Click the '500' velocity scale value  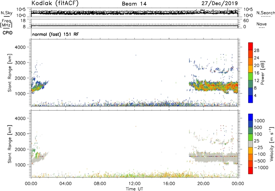pyautogui.click(x=258, y=127)
